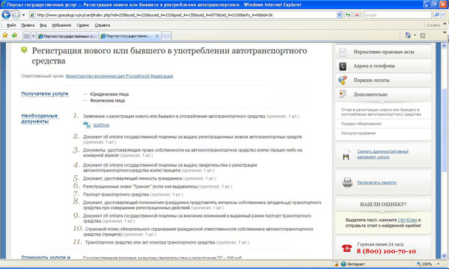Image resolution: width=449 pixels, height=269 pixels.
Task: Click the Ctrl+Enter link in error box
Action: pos(408,220)
